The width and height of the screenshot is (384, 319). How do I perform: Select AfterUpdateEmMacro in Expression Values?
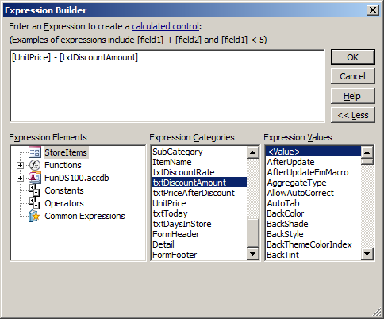[x=313, y=172]
